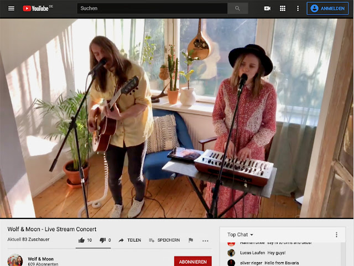Click oliver rieger's chat avatar
This screenshot has width=354, height=266.
[231, 263]
